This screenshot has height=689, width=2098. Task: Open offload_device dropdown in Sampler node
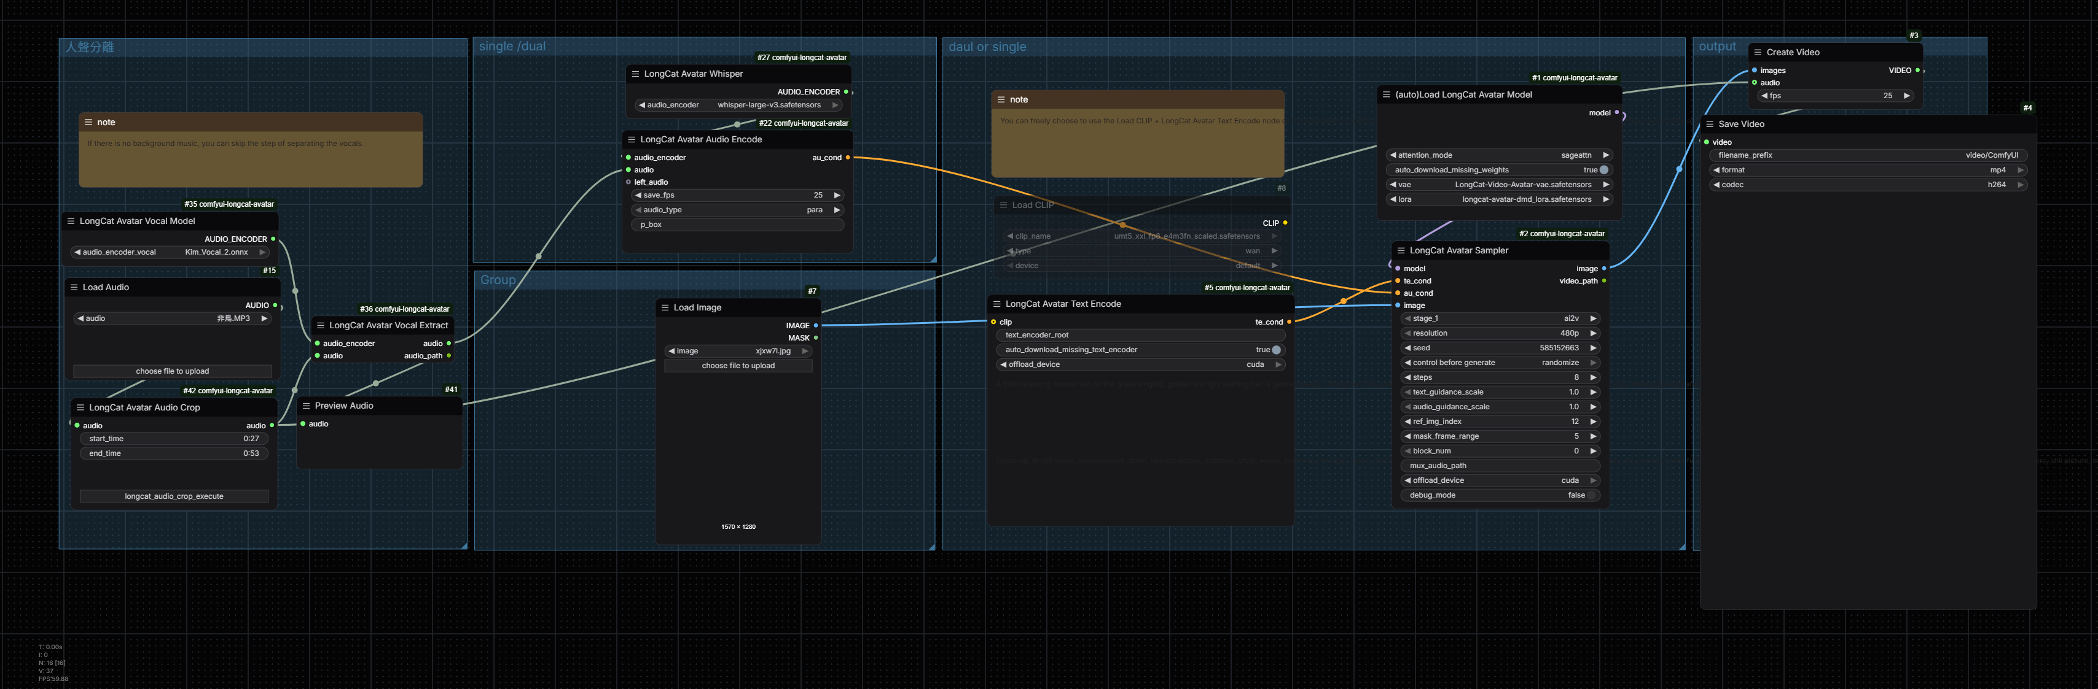click(1500, 481)
